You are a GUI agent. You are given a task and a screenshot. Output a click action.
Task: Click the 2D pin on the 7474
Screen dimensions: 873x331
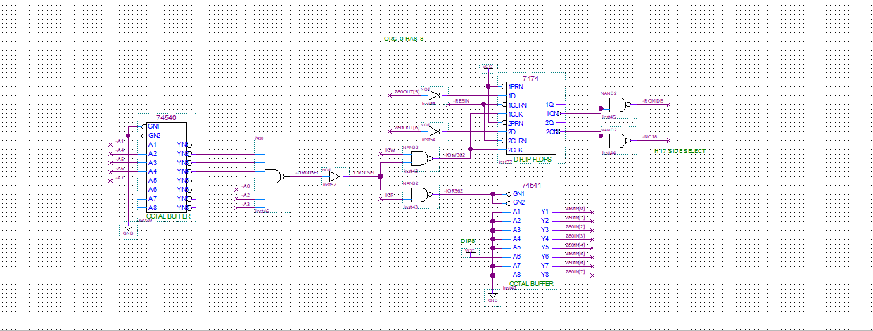(x=513, y=131)
